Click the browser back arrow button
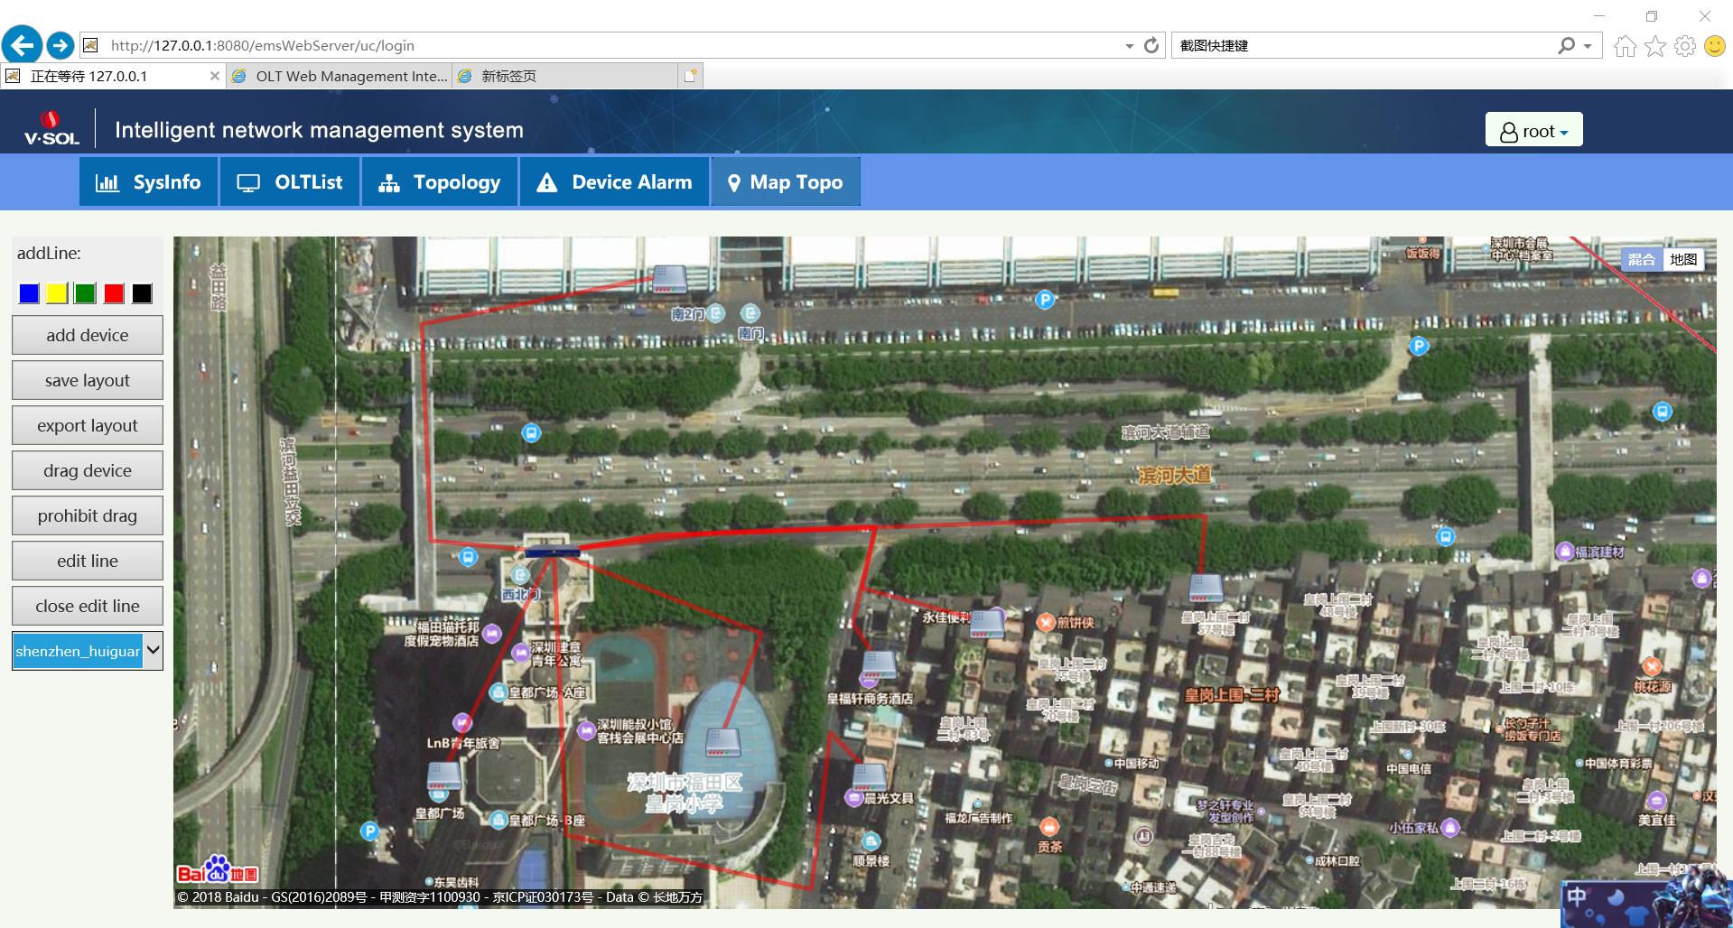The height and width of the screenshot is (928, 1733). point(22,45)
